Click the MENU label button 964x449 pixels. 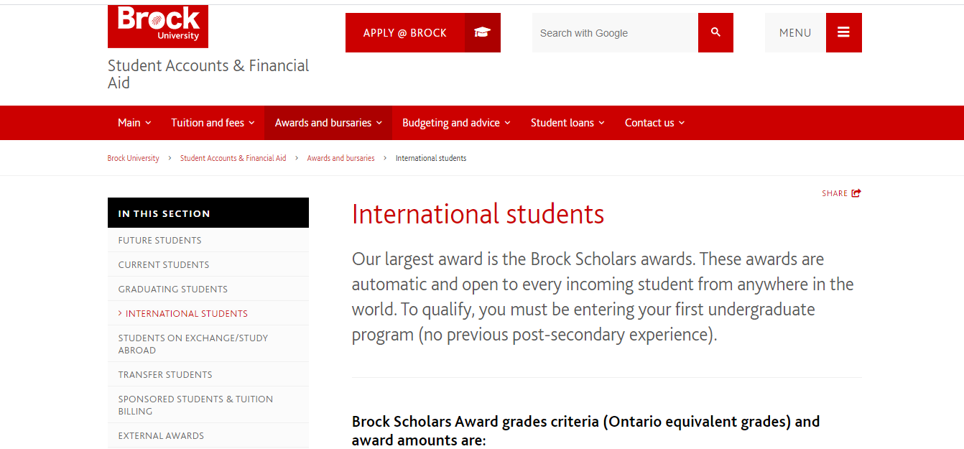[795, 33]
